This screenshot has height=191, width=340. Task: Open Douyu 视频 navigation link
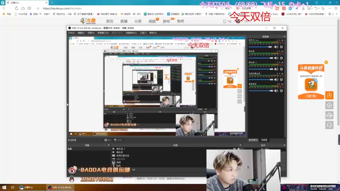coord(152,21)
